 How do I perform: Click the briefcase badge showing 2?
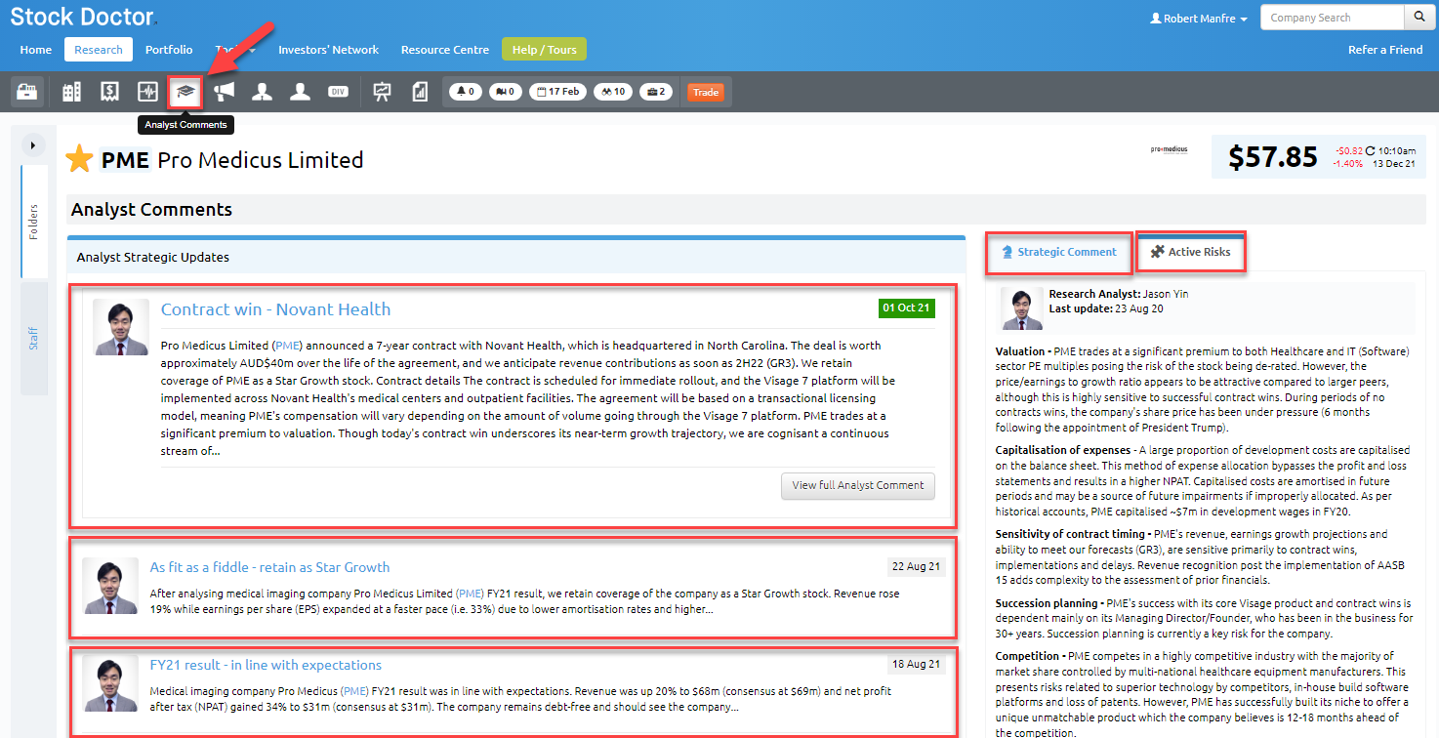pyautogui.click(x=656, y=92)
